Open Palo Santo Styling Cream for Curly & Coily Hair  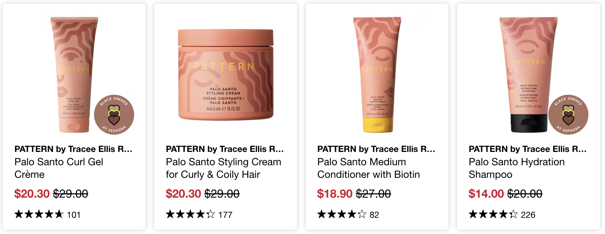(224, 168)
